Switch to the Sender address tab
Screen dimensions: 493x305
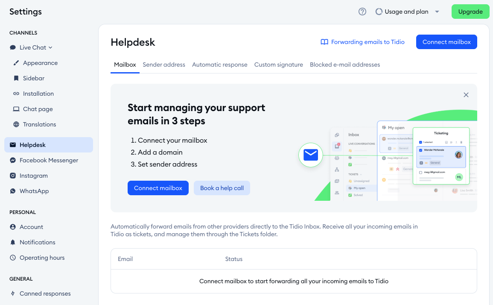(164, 65)
